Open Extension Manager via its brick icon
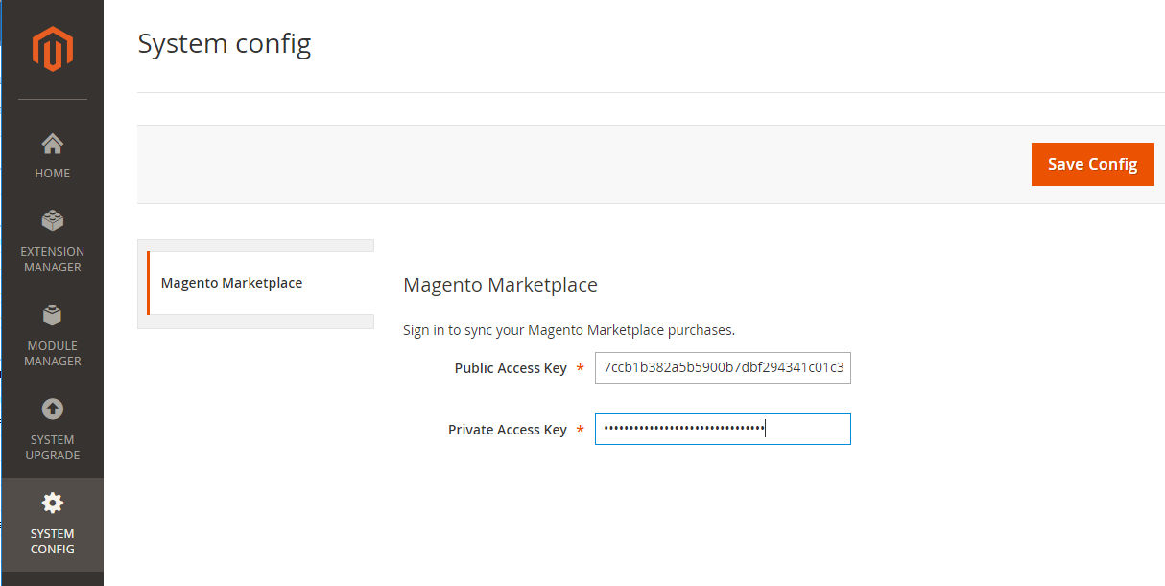This screenshot has width=1165, height=586. [52, 222]
